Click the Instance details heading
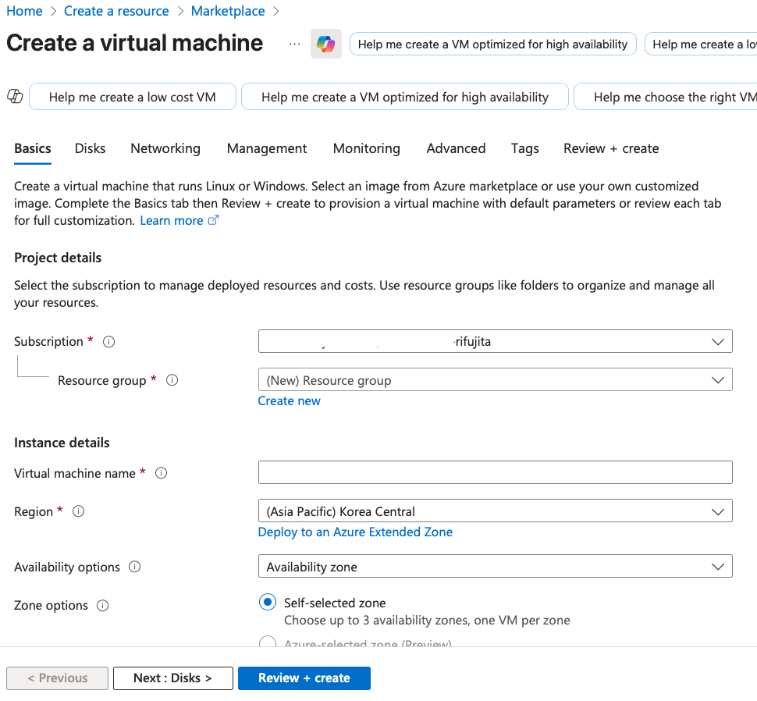The image size is (757, 701). tap(62, 443)
